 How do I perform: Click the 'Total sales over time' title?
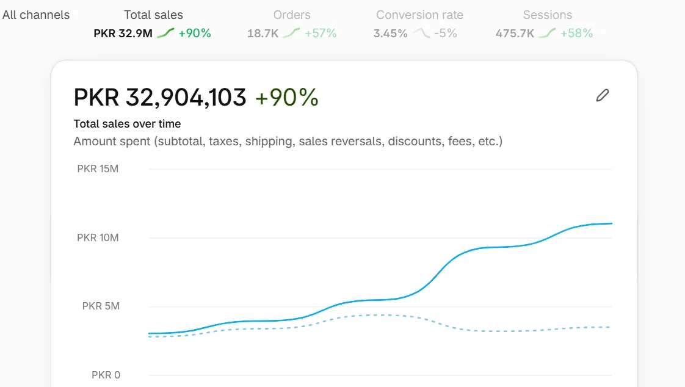pyautogui.click(x=127, y=124)
